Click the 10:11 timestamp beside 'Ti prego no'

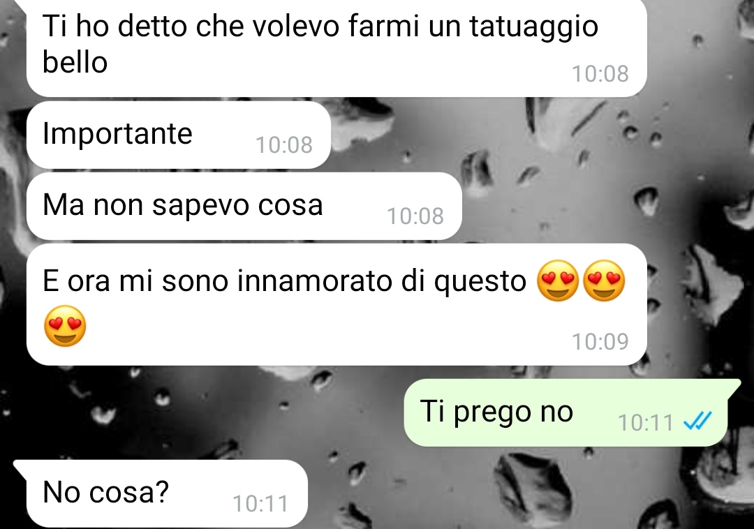pyautogui.click(x=645, y=423)
